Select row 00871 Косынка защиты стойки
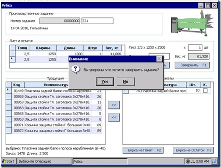221x168 pixels. click(x=54, y=125)
